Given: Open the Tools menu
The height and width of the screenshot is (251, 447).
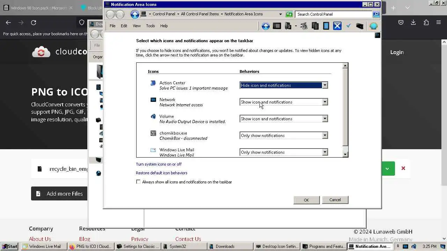Looking at the screenshot, I should click(151, 26).
